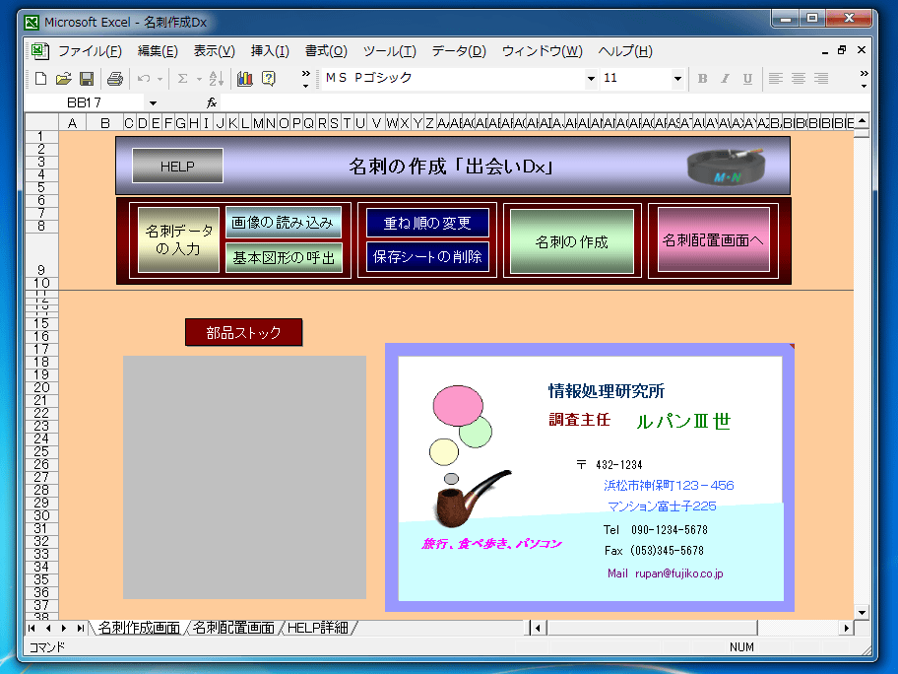Image resolution: width=898 pixels, height=674 pixels.
Task: Open the 書式(O) menu
Action: [326, 51]
